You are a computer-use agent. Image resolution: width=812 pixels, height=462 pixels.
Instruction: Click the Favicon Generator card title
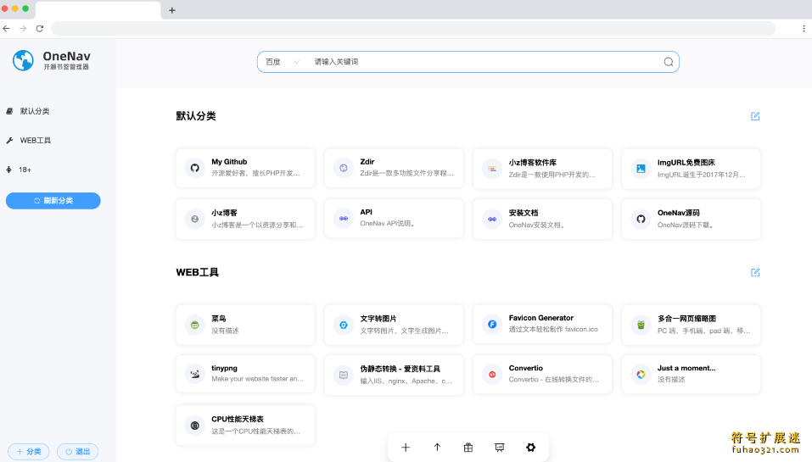coord(540,318)
